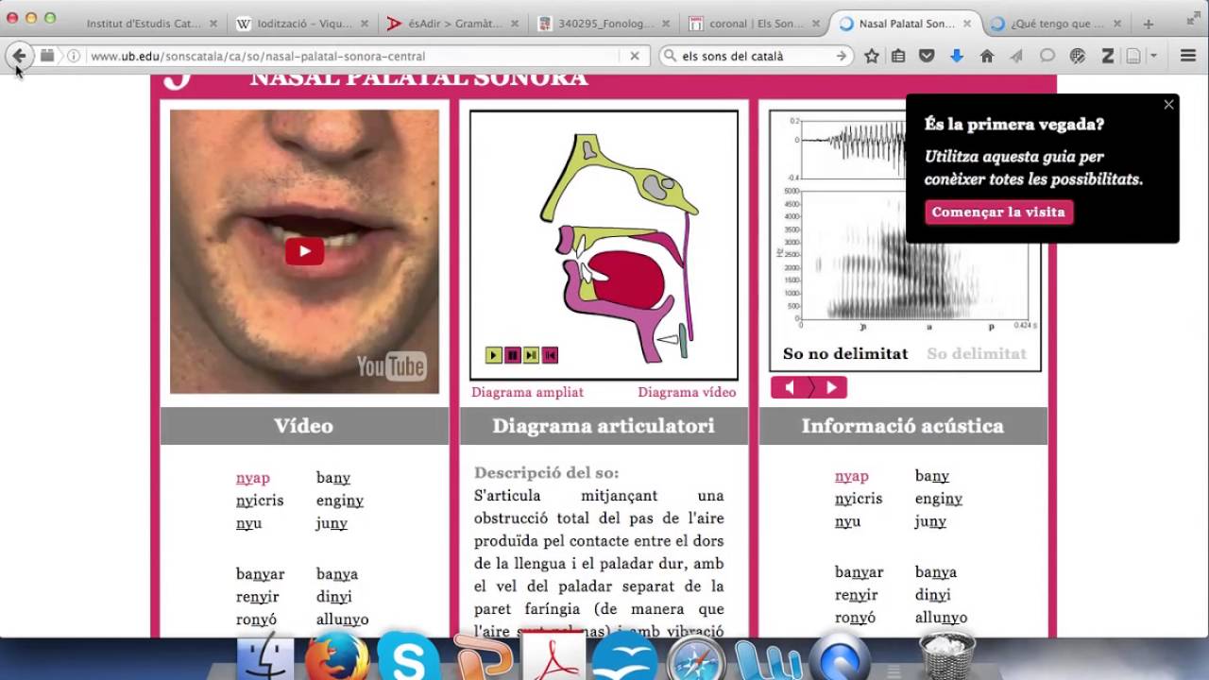The height and width of the screenshot is (680, 1209).
Task: Play the articulatory diagram animation
Action: [x=493, y=355]
